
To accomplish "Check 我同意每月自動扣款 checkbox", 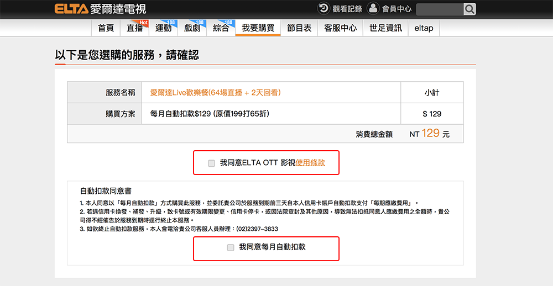I will [x=230, y=247].
